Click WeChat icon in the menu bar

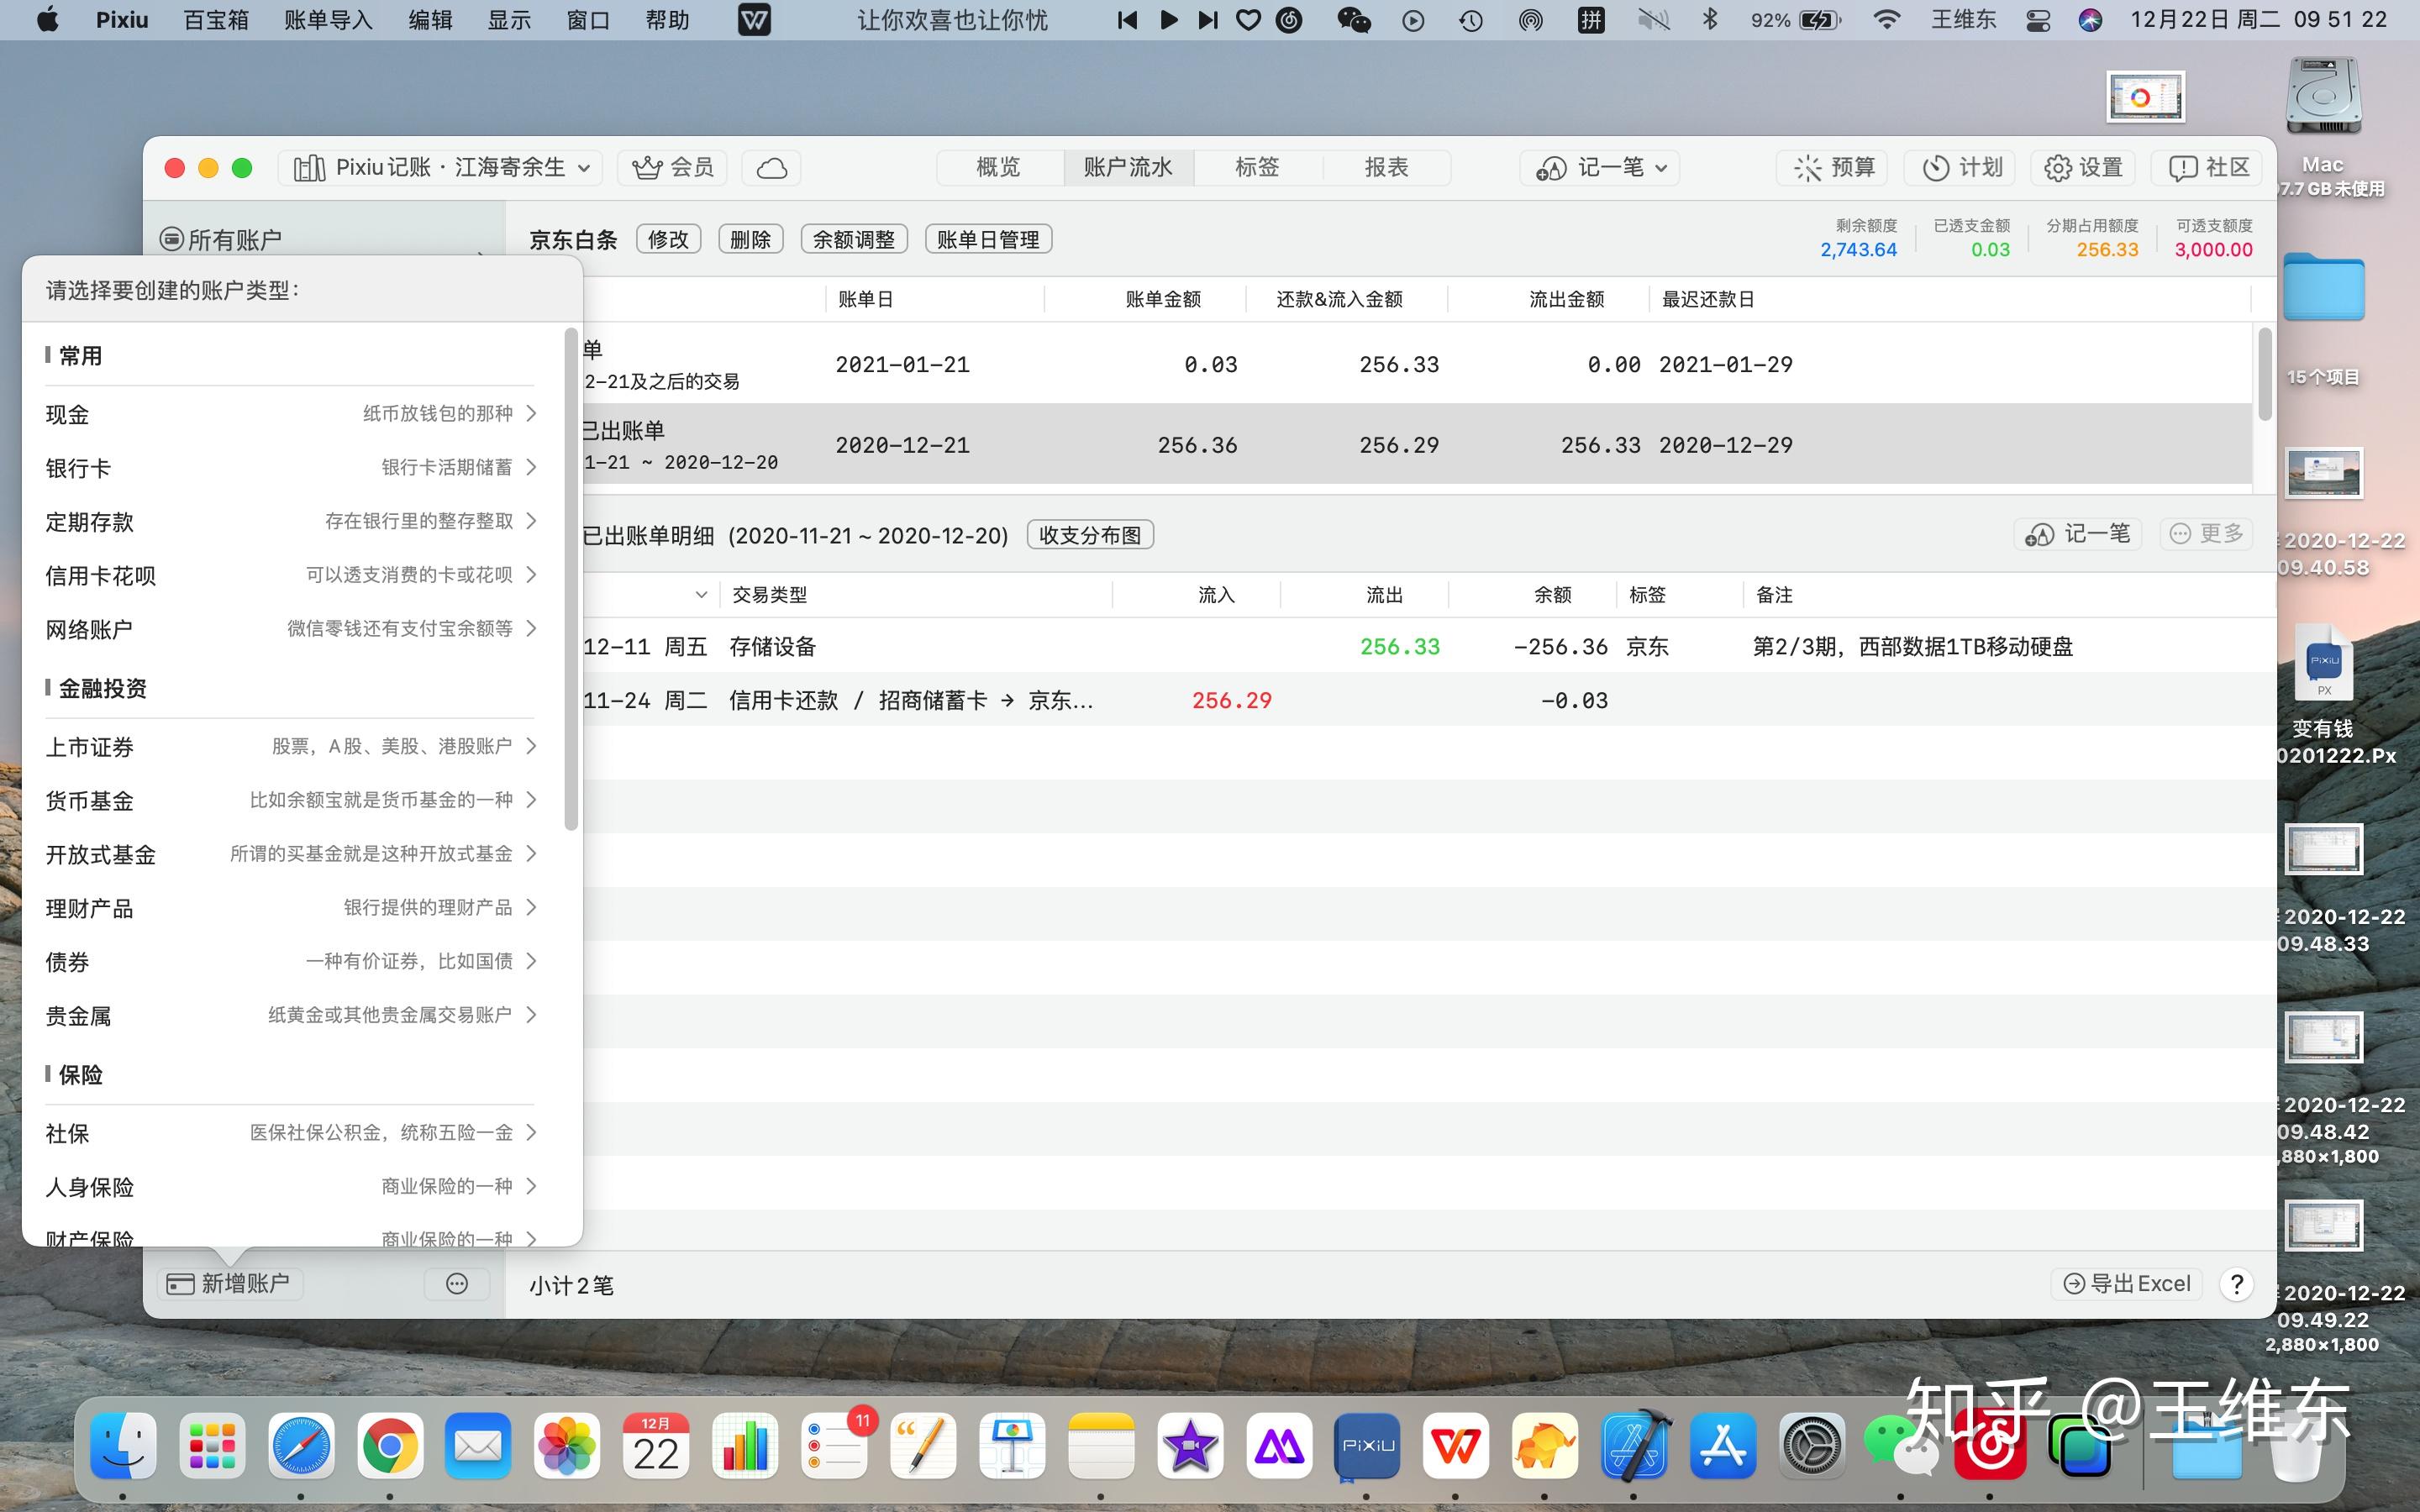[x=1354, y=20]
